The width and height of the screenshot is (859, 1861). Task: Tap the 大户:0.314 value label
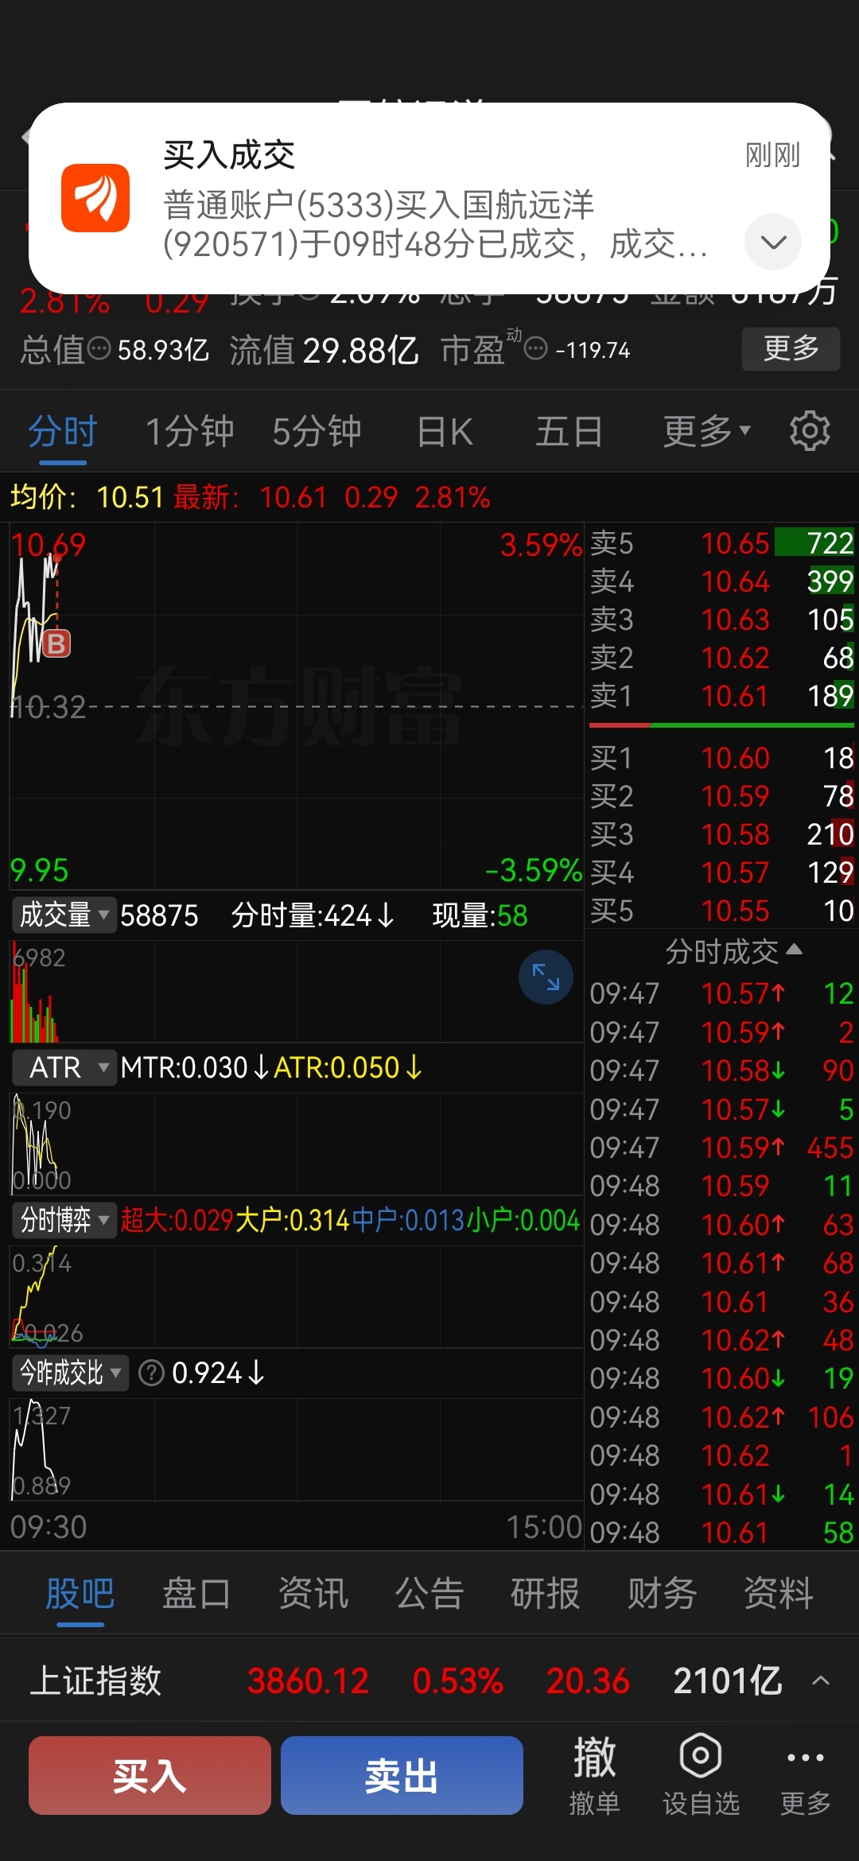point(293,1220)
